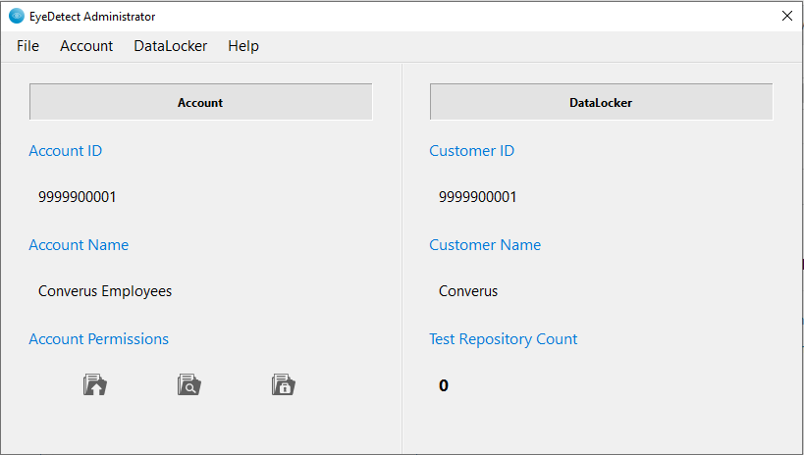Screen dimensions: 804x455
Task: Select the Customer ID label
Action: point(472,151)
